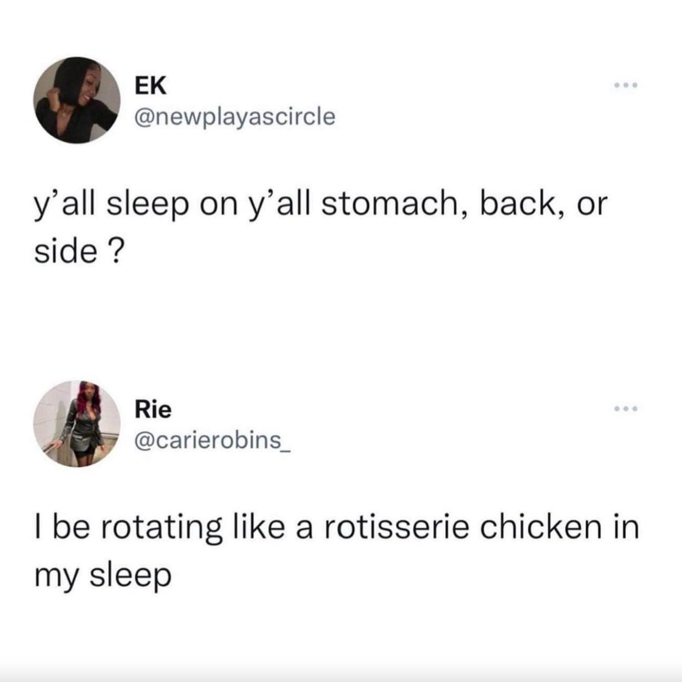
Task: Open the EK display name link
Action: pos(150,86)
